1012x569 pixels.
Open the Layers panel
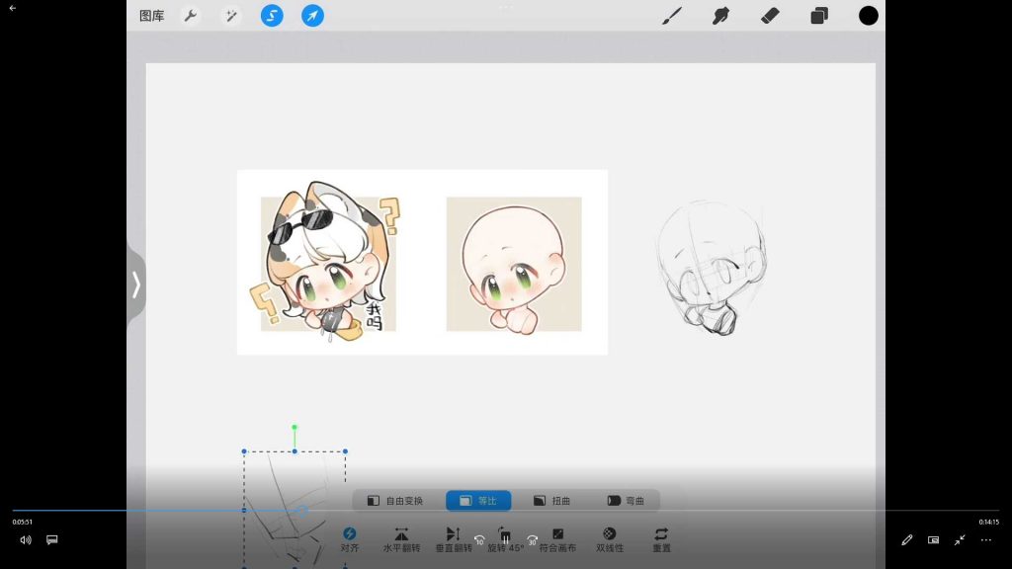[819, 16]
